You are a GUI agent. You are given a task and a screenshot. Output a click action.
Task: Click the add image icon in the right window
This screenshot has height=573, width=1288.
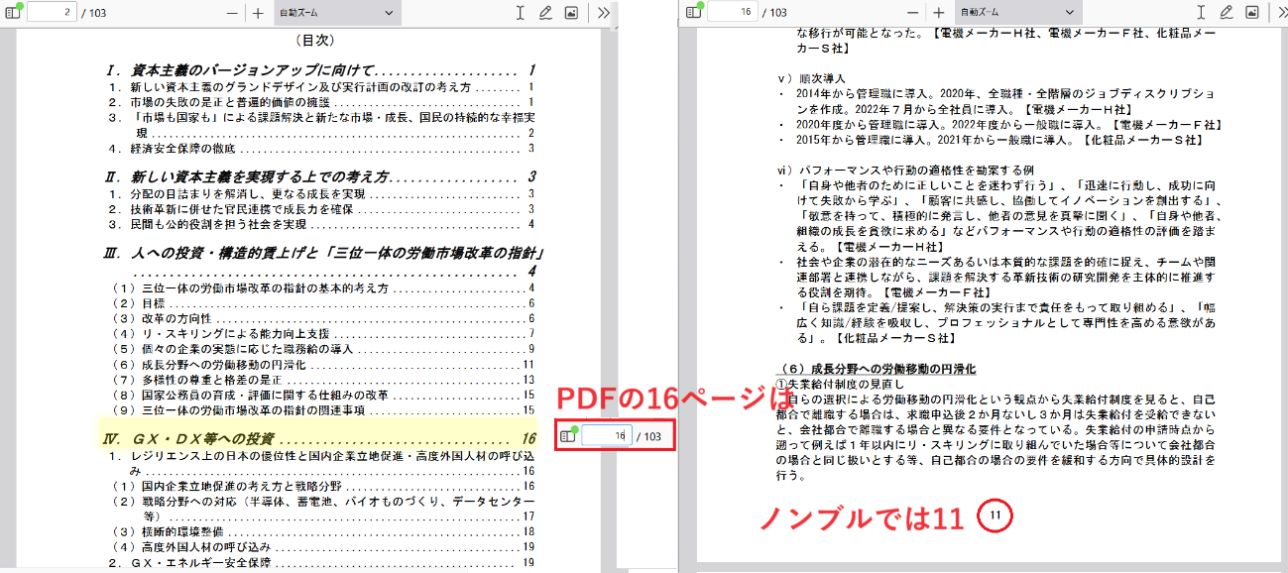1251,12
